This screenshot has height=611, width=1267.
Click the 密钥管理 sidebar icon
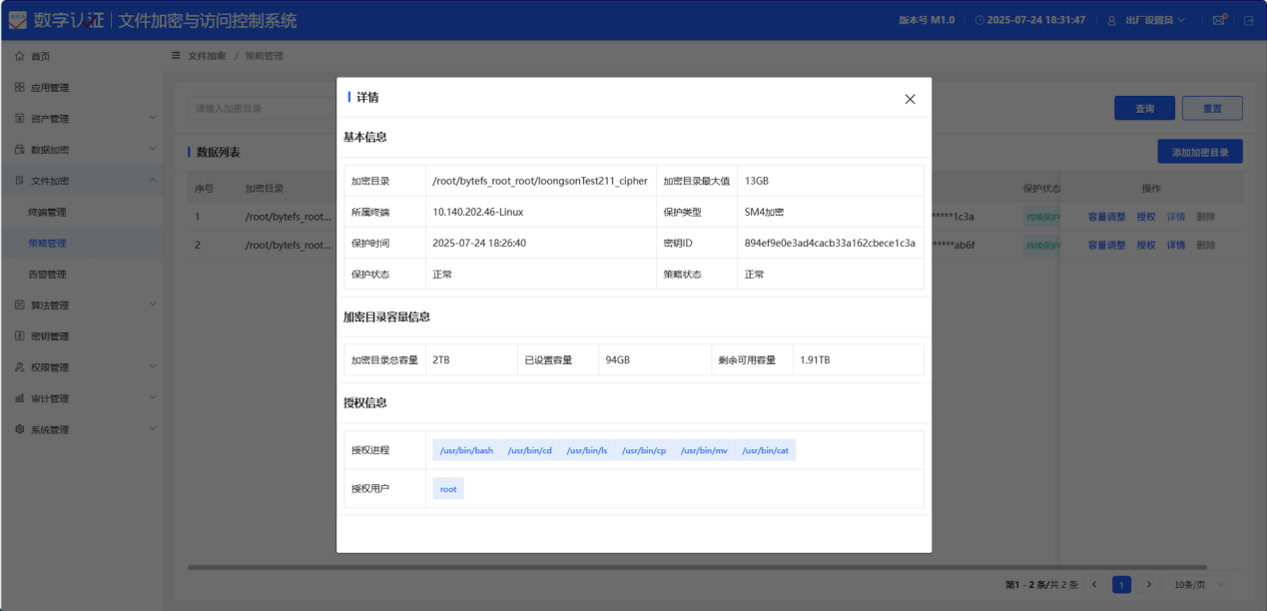[x=20, y=336]
